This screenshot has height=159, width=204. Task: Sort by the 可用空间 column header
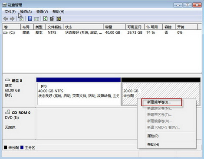pyautogui.click(x=135, y=27)
